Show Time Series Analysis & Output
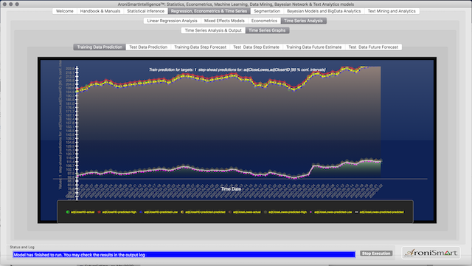Image resolution: width=472 pixels, height=266 pixels. (x=213, y=30)
